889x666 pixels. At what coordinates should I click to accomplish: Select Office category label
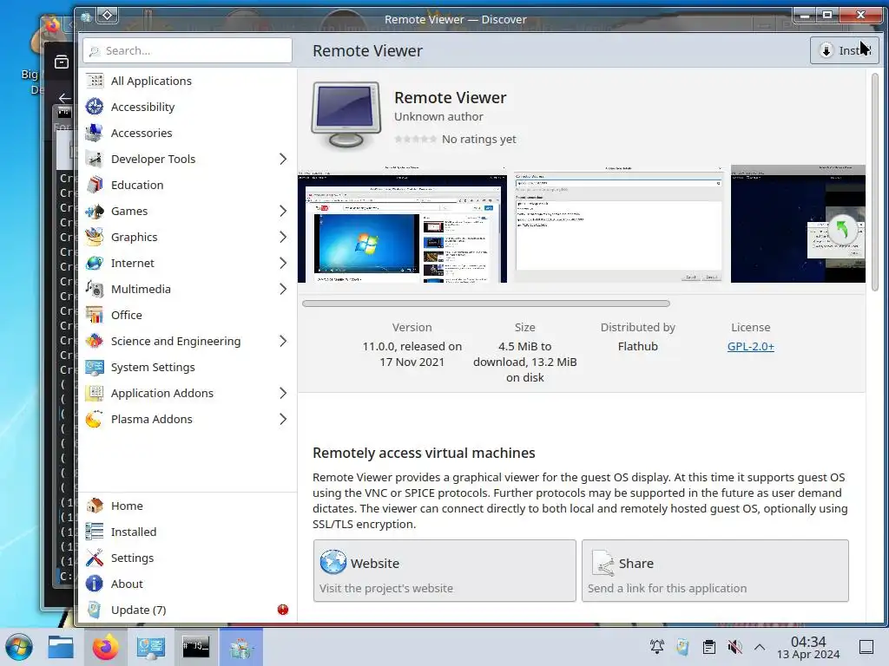tap(127, 316)
